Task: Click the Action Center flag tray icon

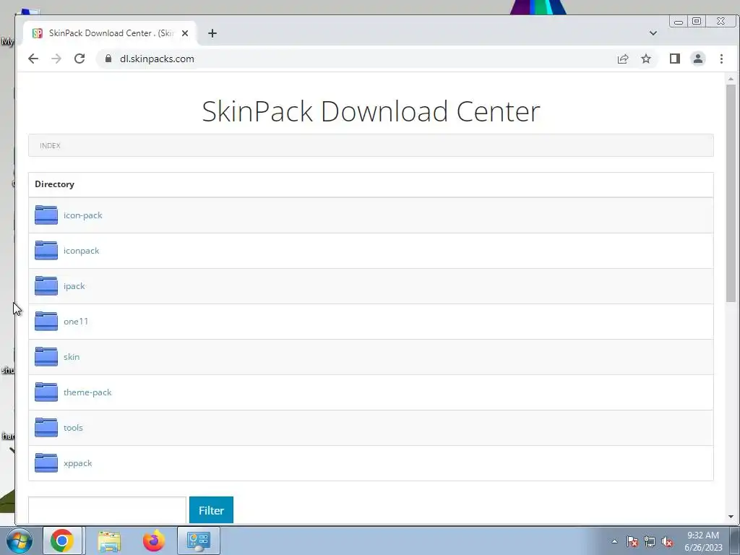Action: (x=632, y=541)
